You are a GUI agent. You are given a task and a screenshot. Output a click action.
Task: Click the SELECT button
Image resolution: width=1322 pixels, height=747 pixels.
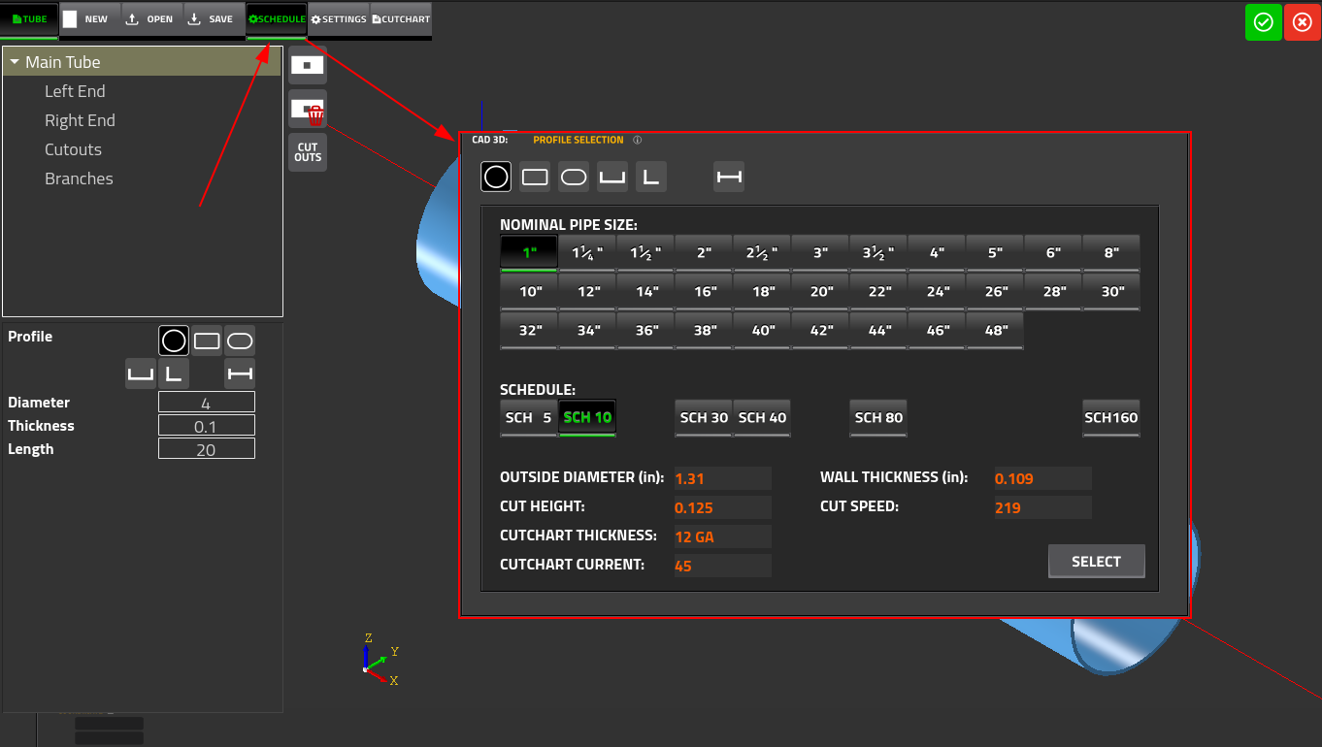click(1096, 562)
